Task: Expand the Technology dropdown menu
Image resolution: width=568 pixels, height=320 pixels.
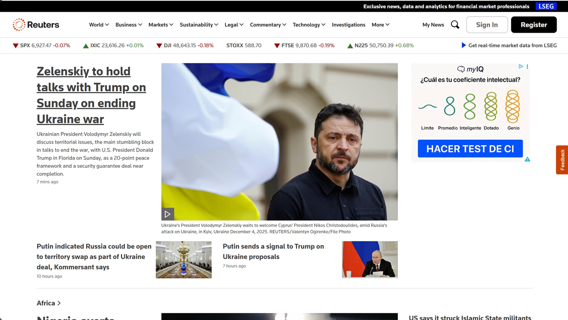Action: click(309, 25)
